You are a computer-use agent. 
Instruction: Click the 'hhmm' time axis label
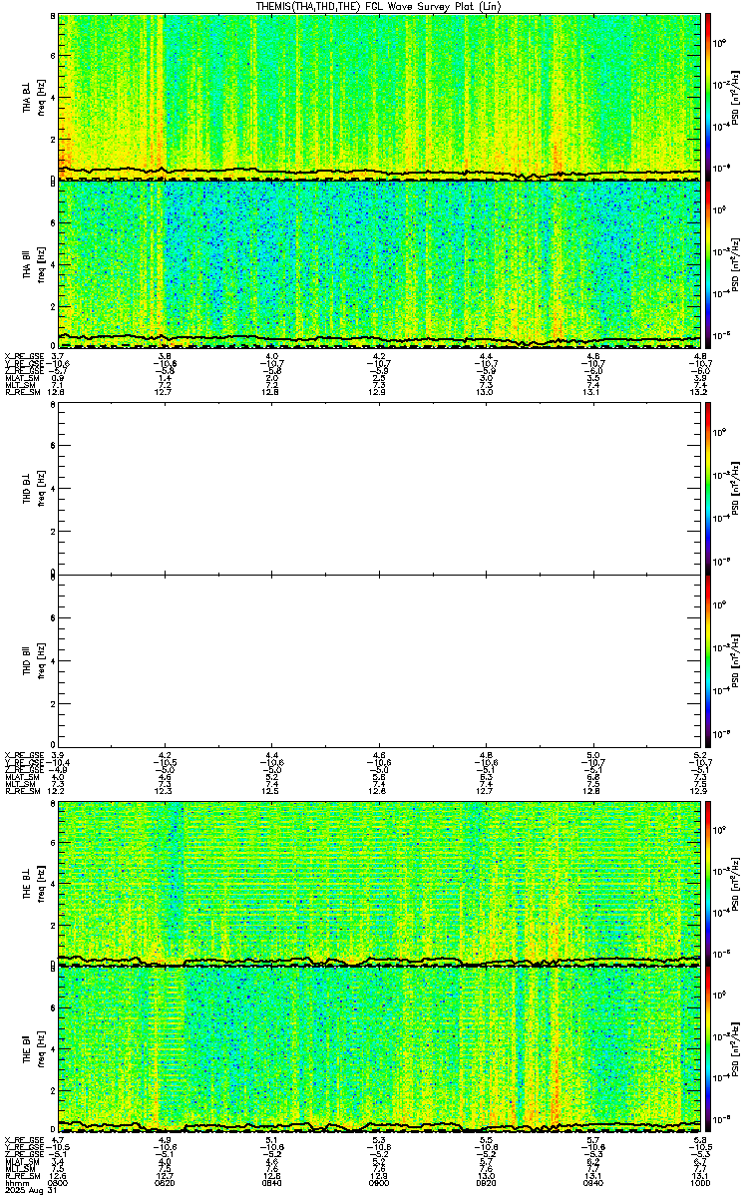coord(16,1183)
